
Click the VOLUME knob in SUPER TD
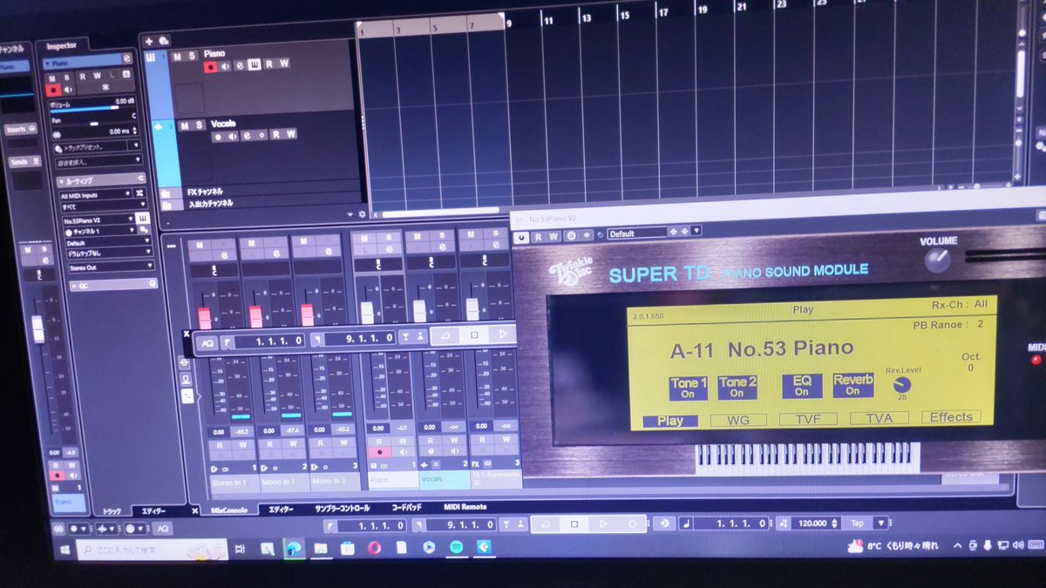pos(938,259)
